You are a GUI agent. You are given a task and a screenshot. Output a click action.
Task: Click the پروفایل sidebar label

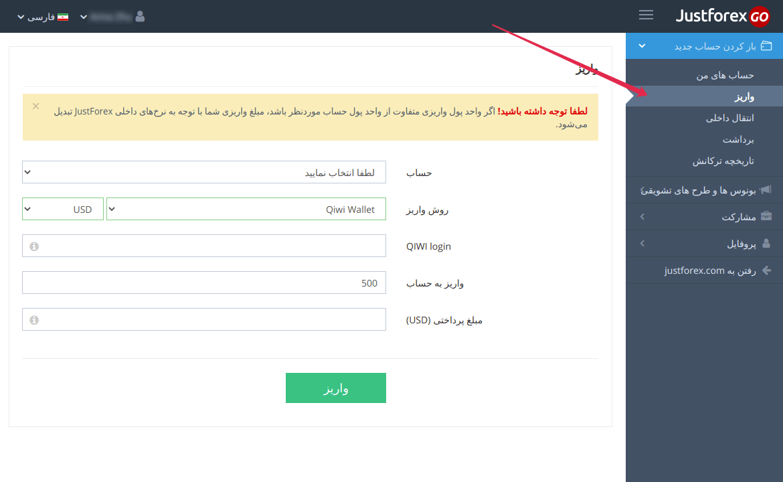(741, 244)
